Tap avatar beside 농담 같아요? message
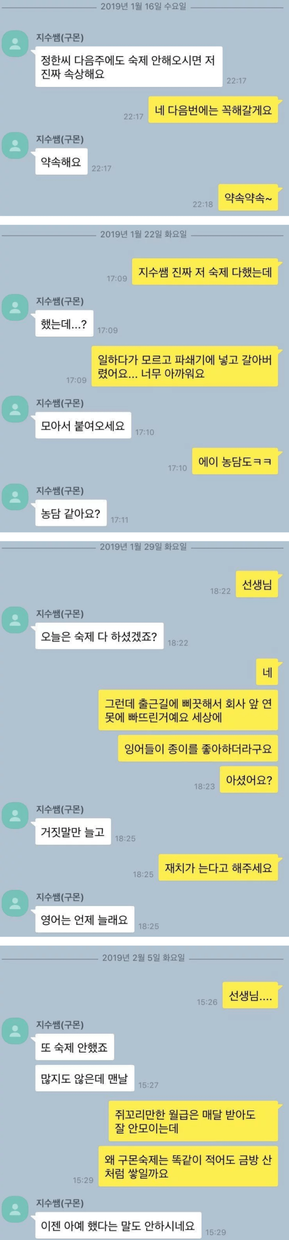 [x=15, y=497]
